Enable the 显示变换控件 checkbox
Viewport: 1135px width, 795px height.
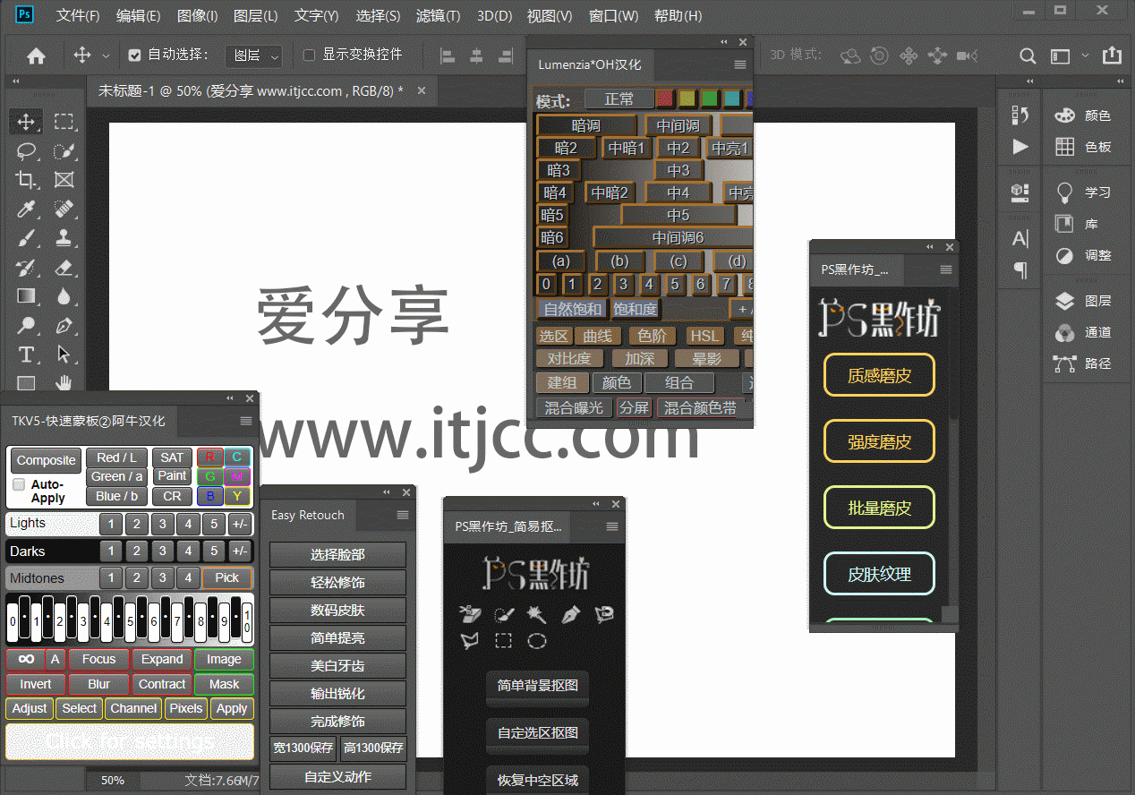tap(309, 56)
